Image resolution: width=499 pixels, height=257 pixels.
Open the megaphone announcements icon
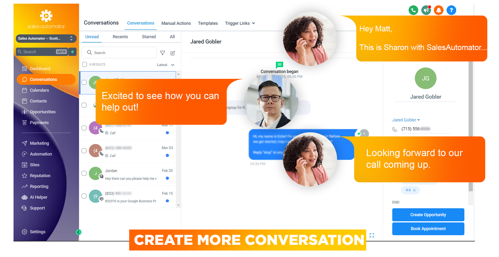click(x=426, y=10)
